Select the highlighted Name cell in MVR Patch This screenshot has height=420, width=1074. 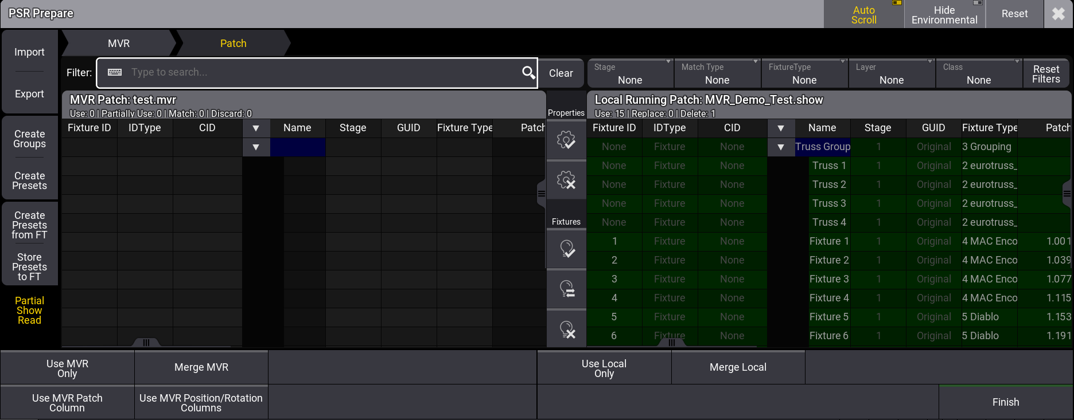298,147
